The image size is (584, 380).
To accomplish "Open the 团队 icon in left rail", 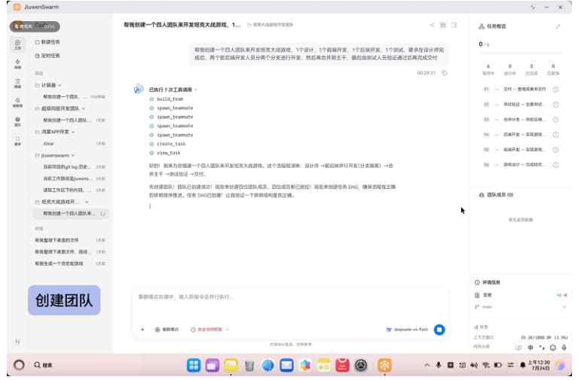I will click(17, 122).
